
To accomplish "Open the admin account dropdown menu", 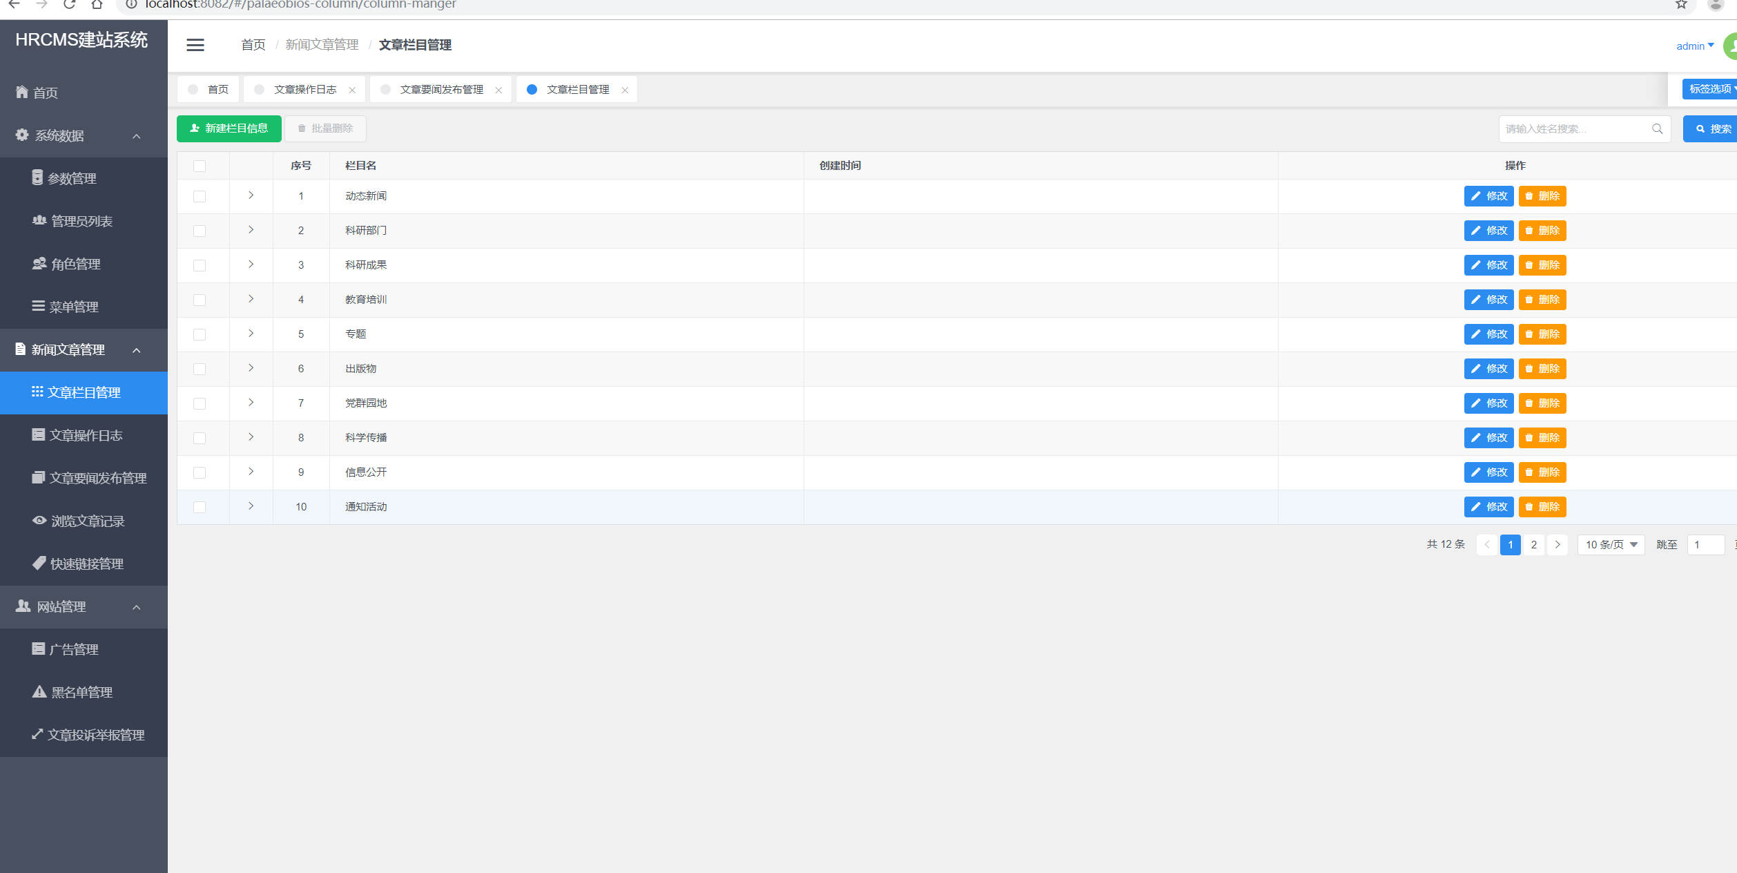I will [1694, 46].
